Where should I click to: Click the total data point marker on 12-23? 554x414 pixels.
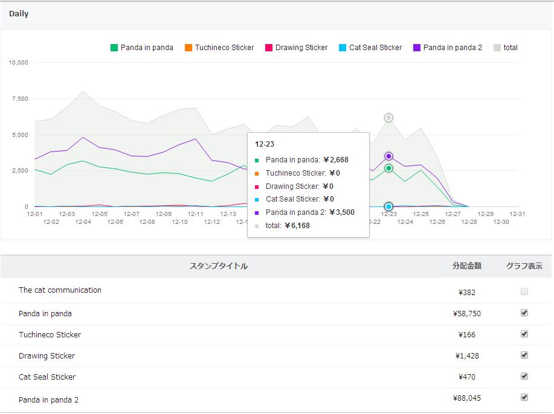(x=389, y=118)
